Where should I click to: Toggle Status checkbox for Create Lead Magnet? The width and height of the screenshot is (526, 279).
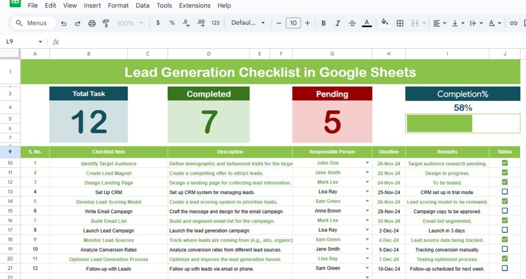pos(505,173)
